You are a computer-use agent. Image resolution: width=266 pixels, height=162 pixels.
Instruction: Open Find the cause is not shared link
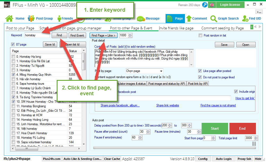(218, 105)
